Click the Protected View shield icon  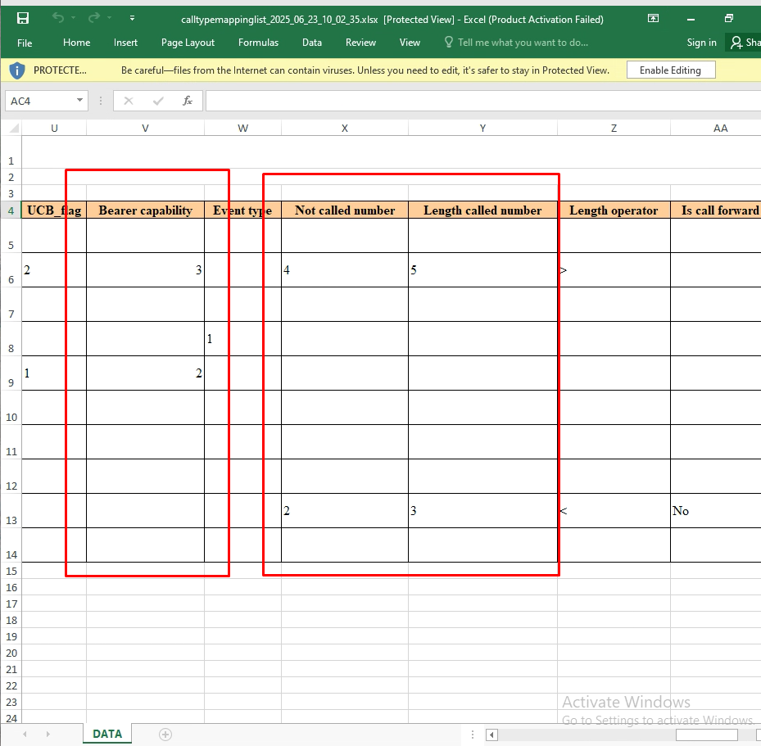(x=17, y=70)
